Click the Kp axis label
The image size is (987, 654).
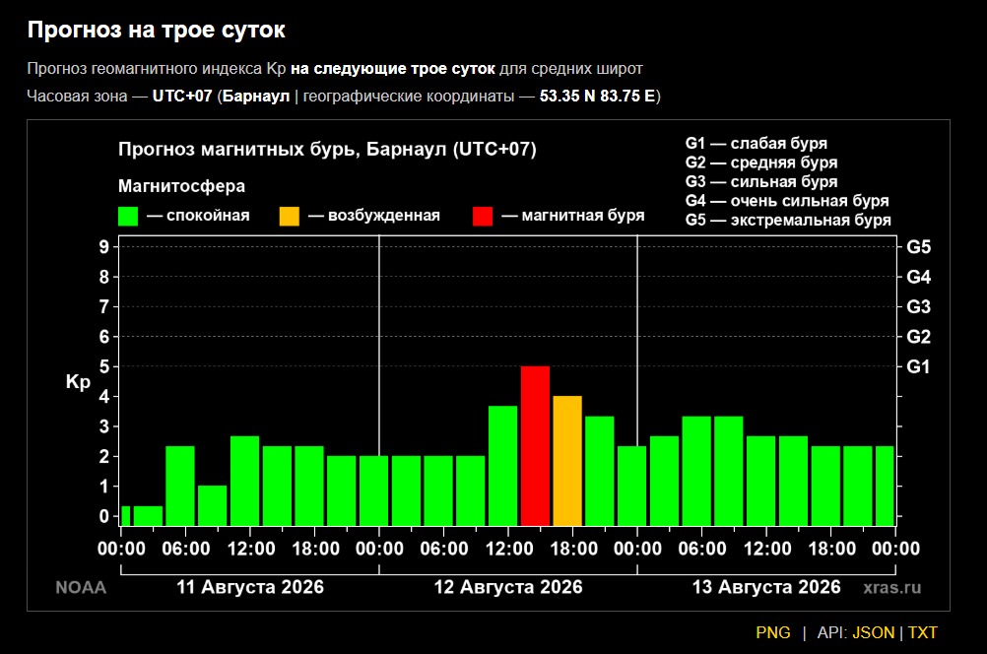coord(78,382)
